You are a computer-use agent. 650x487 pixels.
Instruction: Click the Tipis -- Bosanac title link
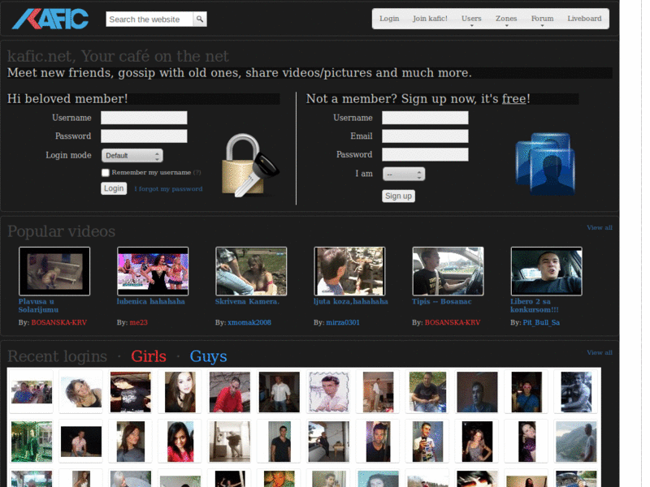tap(442, 301)
